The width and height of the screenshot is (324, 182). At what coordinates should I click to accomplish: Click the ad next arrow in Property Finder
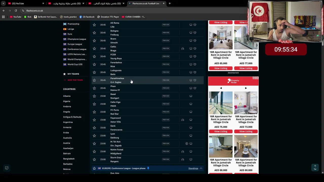tap(246, 88)
